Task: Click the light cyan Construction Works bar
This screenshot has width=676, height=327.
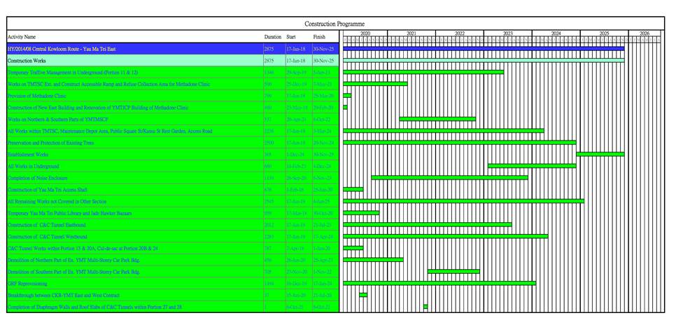Action: tap(483, 61)
